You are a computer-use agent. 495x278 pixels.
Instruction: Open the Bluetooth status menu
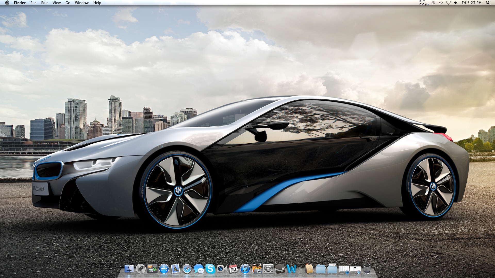(x=441, y=3)
